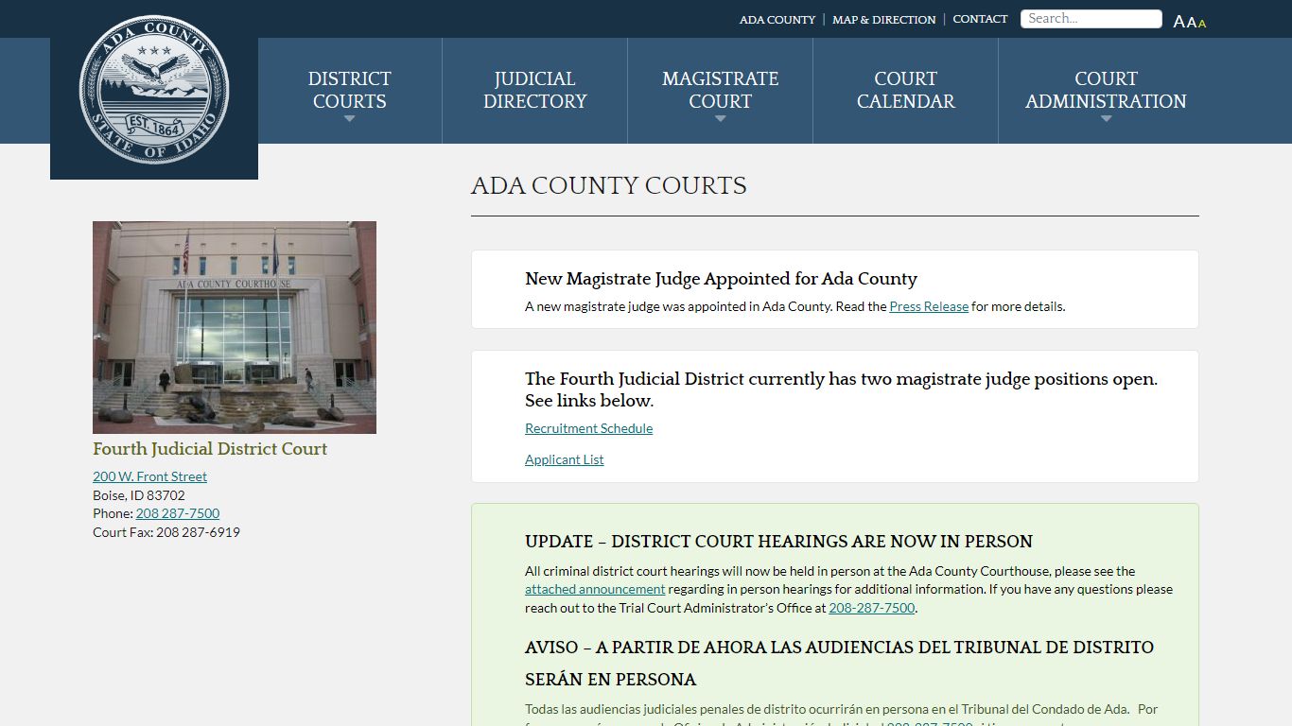Click the 208-287-7500 Trial Court Administrator number
This screenshot has height=726, width=1292.
click(872, 608)
